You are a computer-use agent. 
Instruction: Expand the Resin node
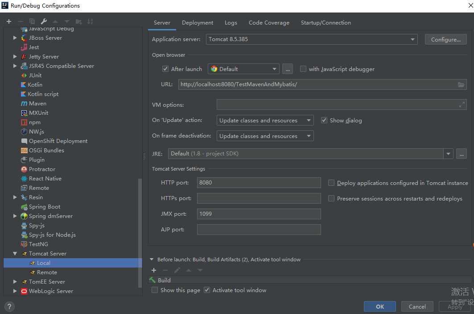click(15, 197)
